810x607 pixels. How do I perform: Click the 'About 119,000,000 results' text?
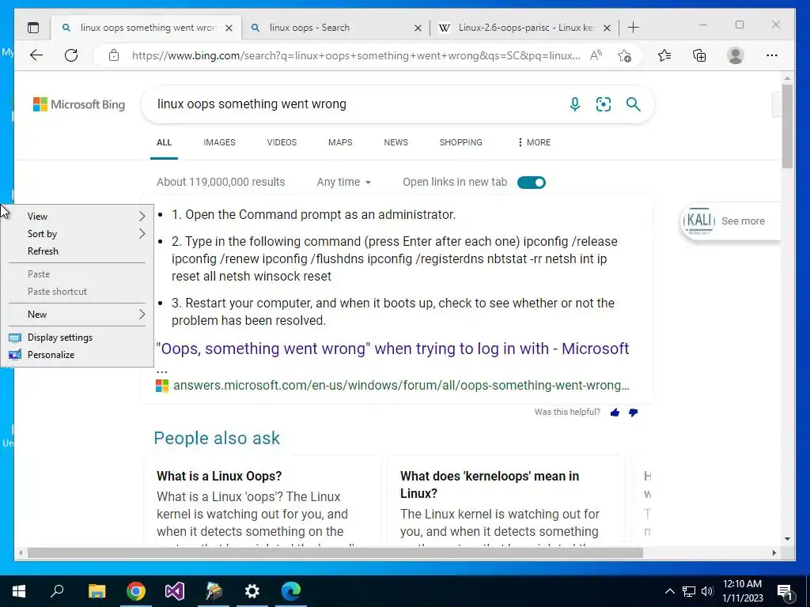tap(221, 182)
